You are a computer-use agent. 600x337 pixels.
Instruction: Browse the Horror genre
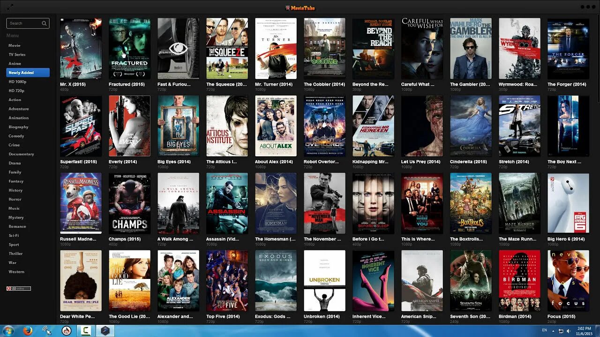click(15, 199)
